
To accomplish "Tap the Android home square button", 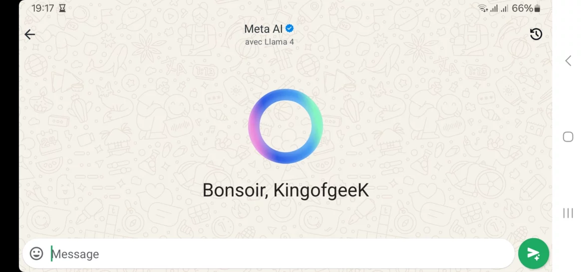I will [x=568, y=136].
